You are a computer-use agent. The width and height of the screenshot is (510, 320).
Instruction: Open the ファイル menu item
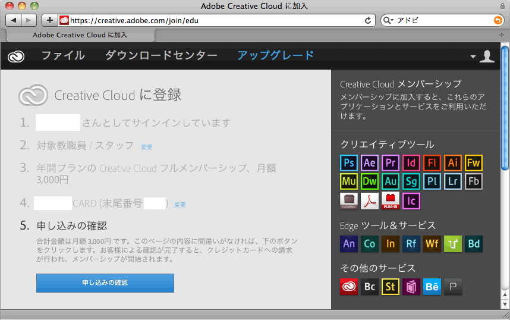63,55
